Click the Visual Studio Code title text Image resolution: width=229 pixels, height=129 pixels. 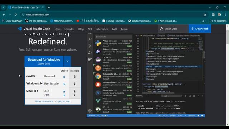37,29
